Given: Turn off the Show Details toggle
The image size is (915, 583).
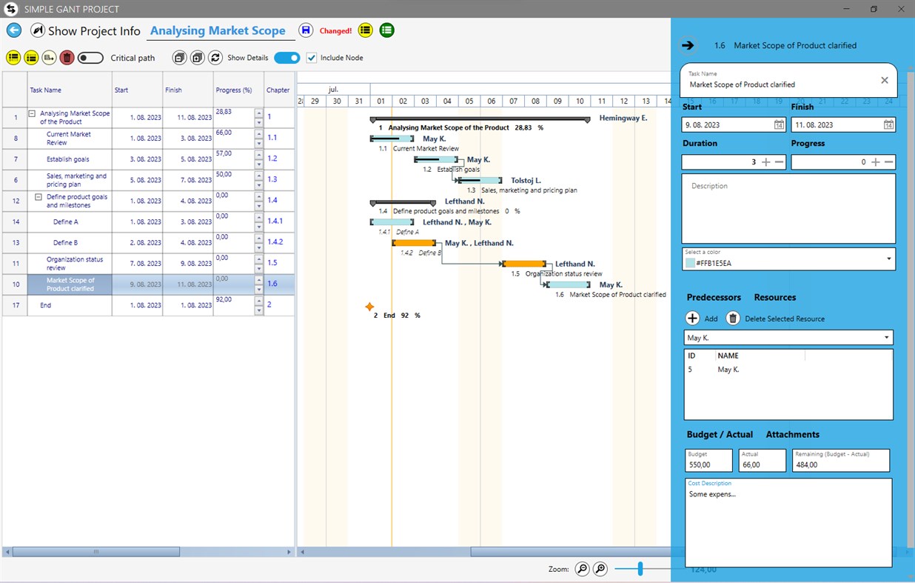Looking at the screenshot, I should [x=286, y=57].
